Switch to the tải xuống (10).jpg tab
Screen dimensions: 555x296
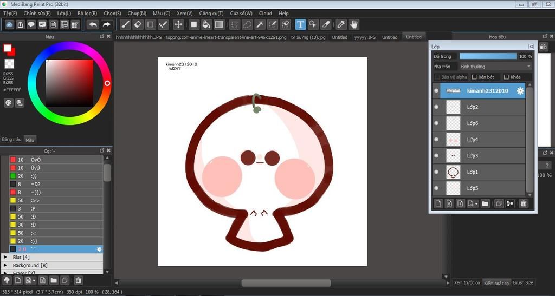(308, 37)
